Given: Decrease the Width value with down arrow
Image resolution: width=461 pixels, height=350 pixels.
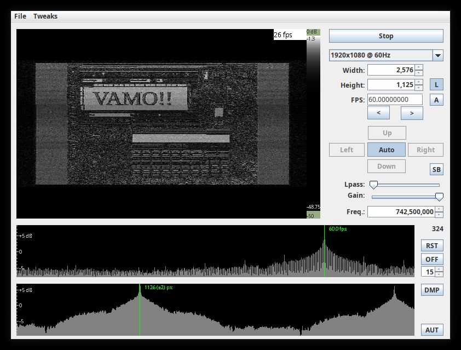Looking at the screenshot, I should click(x=419, y=73).
